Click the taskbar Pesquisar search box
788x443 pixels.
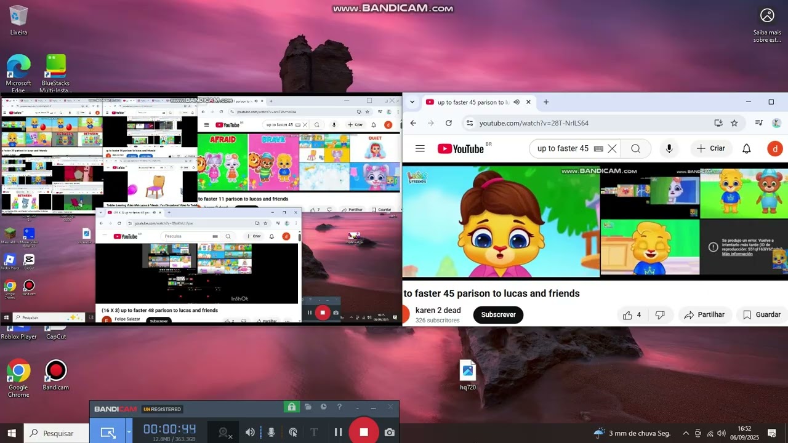point(57,433)
